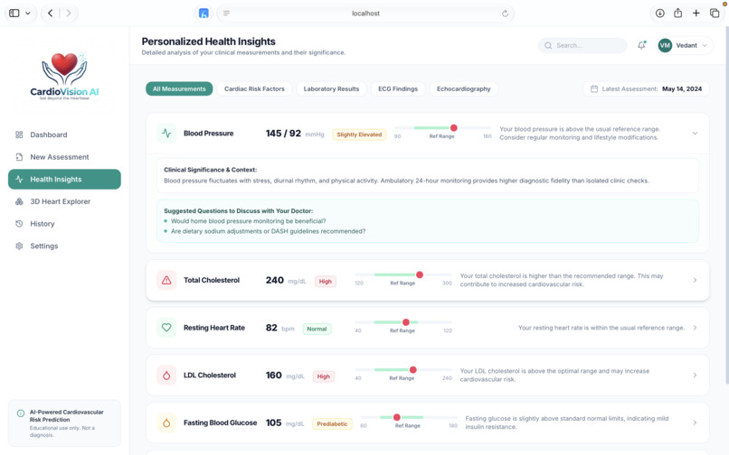Expand the LDL Cholesterol row chevron
The height and width of the screenshot is (455, 729).
coord(695,376)
